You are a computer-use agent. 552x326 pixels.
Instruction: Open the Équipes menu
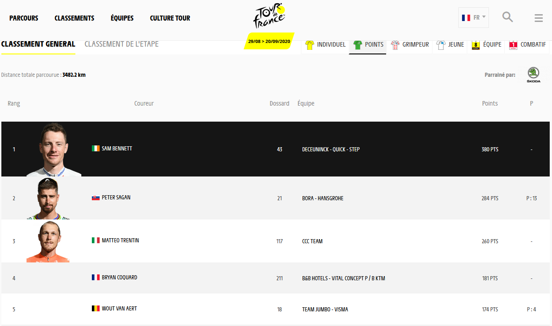(x=122, y=18)
